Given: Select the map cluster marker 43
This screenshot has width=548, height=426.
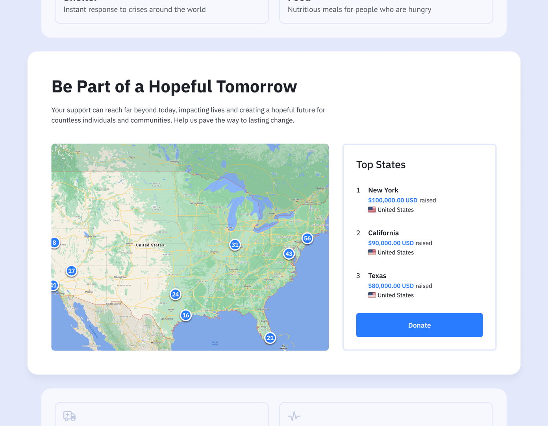Looking at the screenshot, I should click(289, 254).
